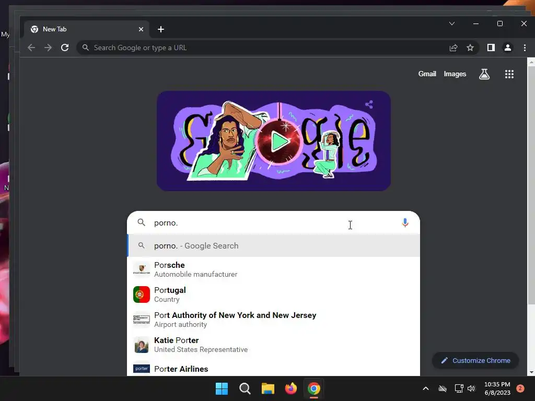This screenshot has height=401, width=535.
Task: Open Images link
Action: pos(455,74)
